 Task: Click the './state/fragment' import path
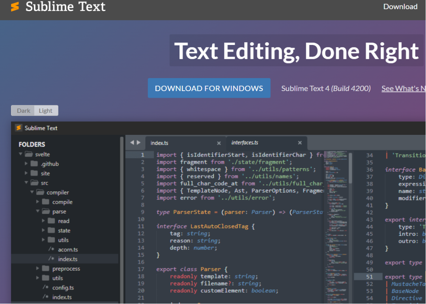(258, 162)
